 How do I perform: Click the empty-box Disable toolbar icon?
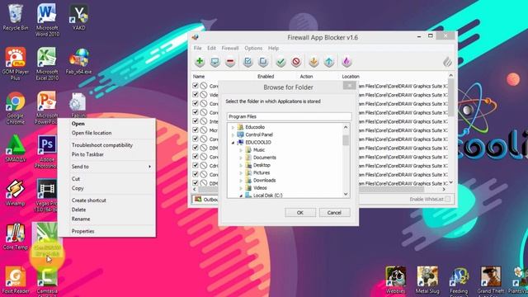(263, 62)
